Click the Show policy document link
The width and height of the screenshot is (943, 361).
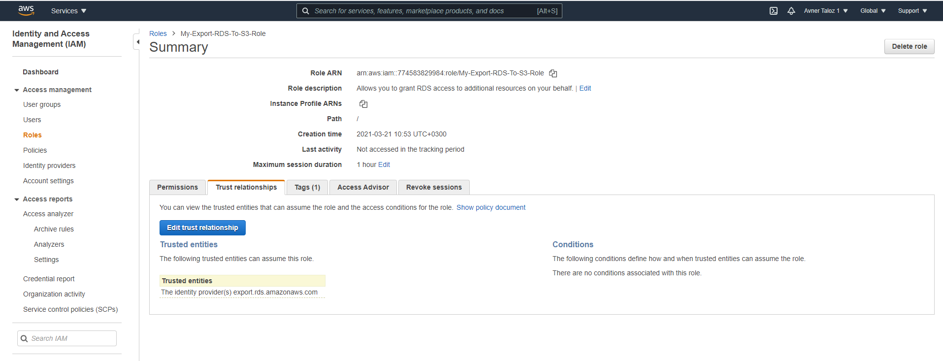click(490, 207)
